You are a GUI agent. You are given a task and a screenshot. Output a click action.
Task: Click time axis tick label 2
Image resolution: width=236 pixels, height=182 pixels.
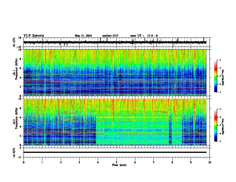click(61, 162)
